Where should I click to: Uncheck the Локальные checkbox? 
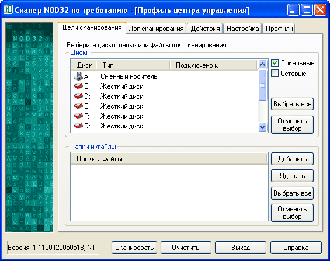(275, 63)
